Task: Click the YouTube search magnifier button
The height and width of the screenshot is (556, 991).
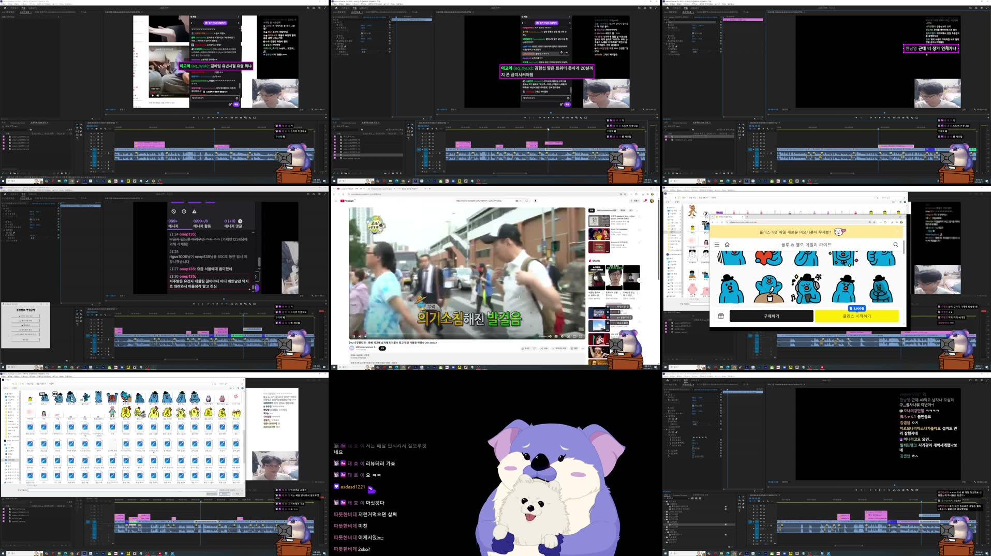Action: [x=526, y=201]
